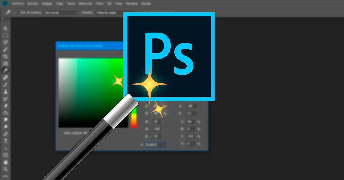Open the Tam. de muestra dropdown

point(61,12)
